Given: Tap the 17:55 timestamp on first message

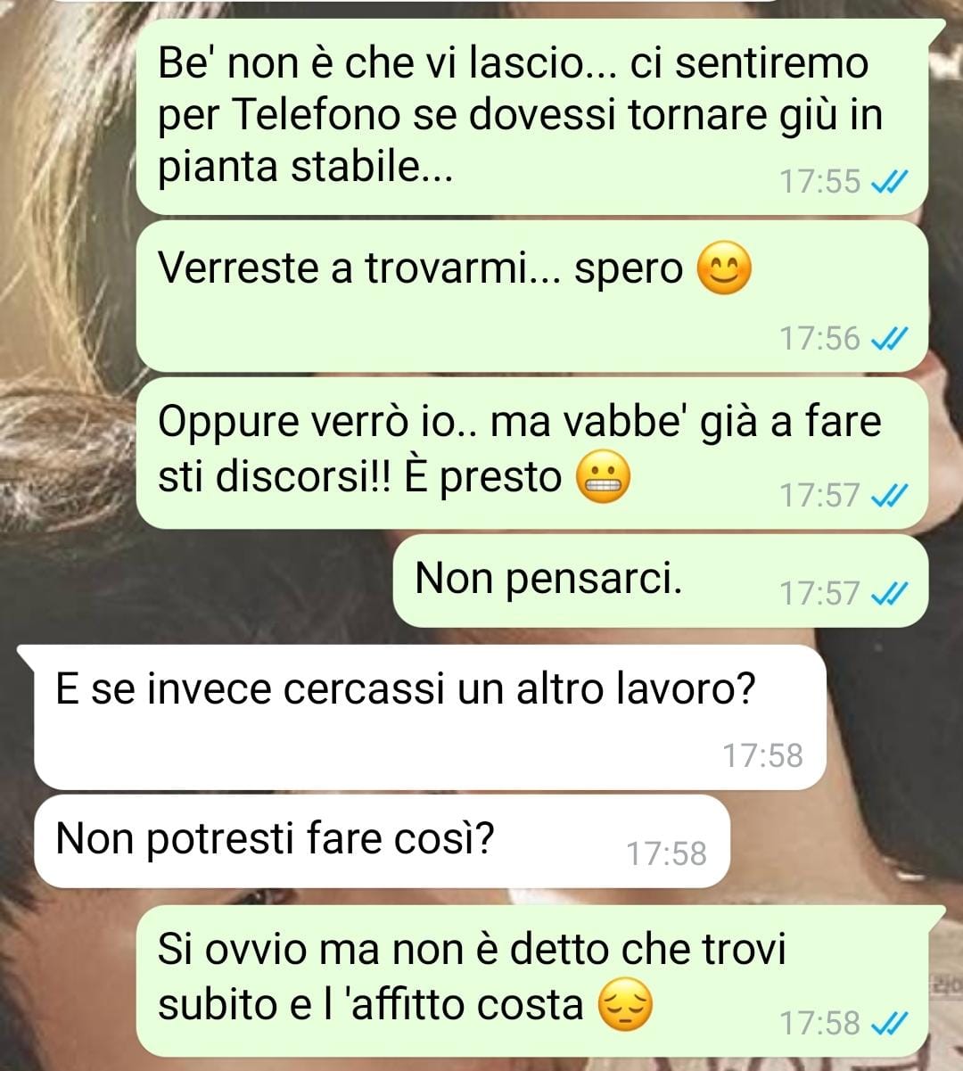Looking at the screenshot, I should (x=820, y=182).
